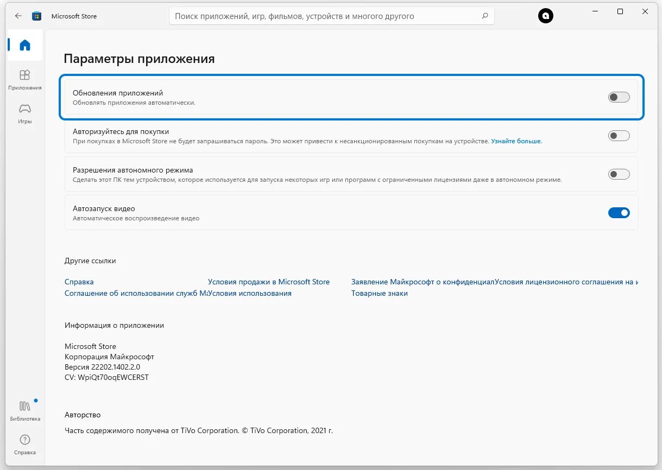Image resolution: width=662 pixels, height=470 pixels.
Task: Click Параметры приложения heading
Action: (x=139, y=59)
